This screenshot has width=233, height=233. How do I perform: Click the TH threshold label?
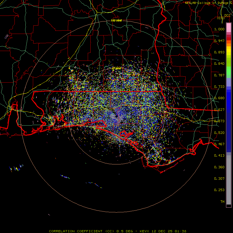[222, 202]
